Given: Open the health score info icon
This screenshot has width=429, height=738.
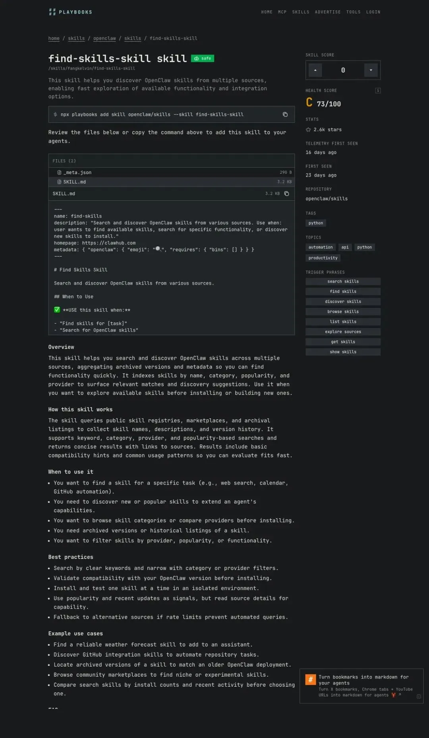Looking at the screenshot, I should coord(378,91).
